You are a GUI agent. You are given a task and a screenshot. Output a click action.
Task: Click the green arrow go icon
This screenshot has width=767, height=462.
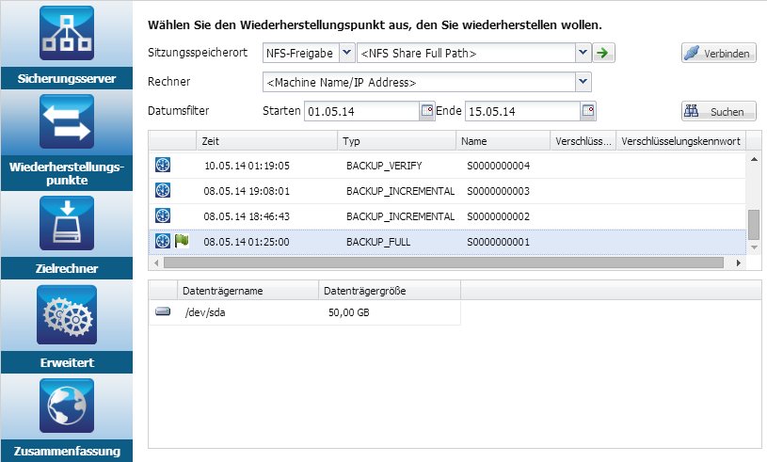[603, 53]
